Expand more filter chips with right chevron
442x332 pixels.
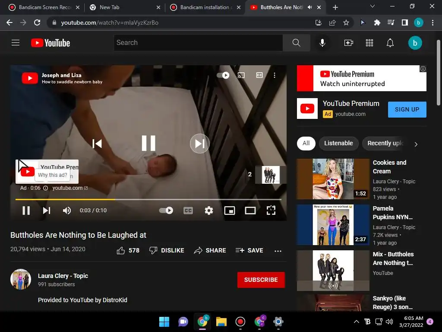[x=416, y=144]
